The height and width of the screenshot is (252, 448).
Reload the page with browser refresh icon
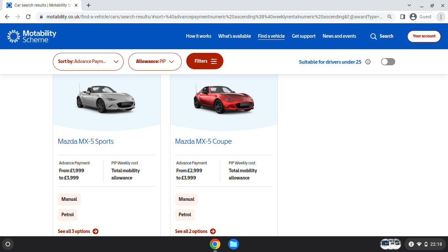[x=28, y=17]
